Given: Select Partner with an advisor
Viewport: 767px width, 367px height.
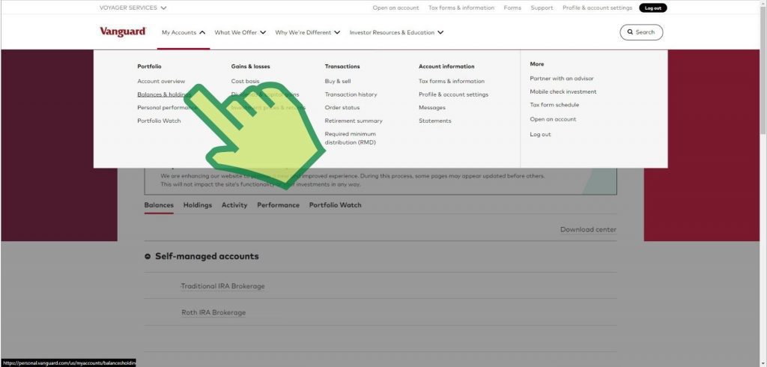Looking at the screenshot, I should click(562, 79).
